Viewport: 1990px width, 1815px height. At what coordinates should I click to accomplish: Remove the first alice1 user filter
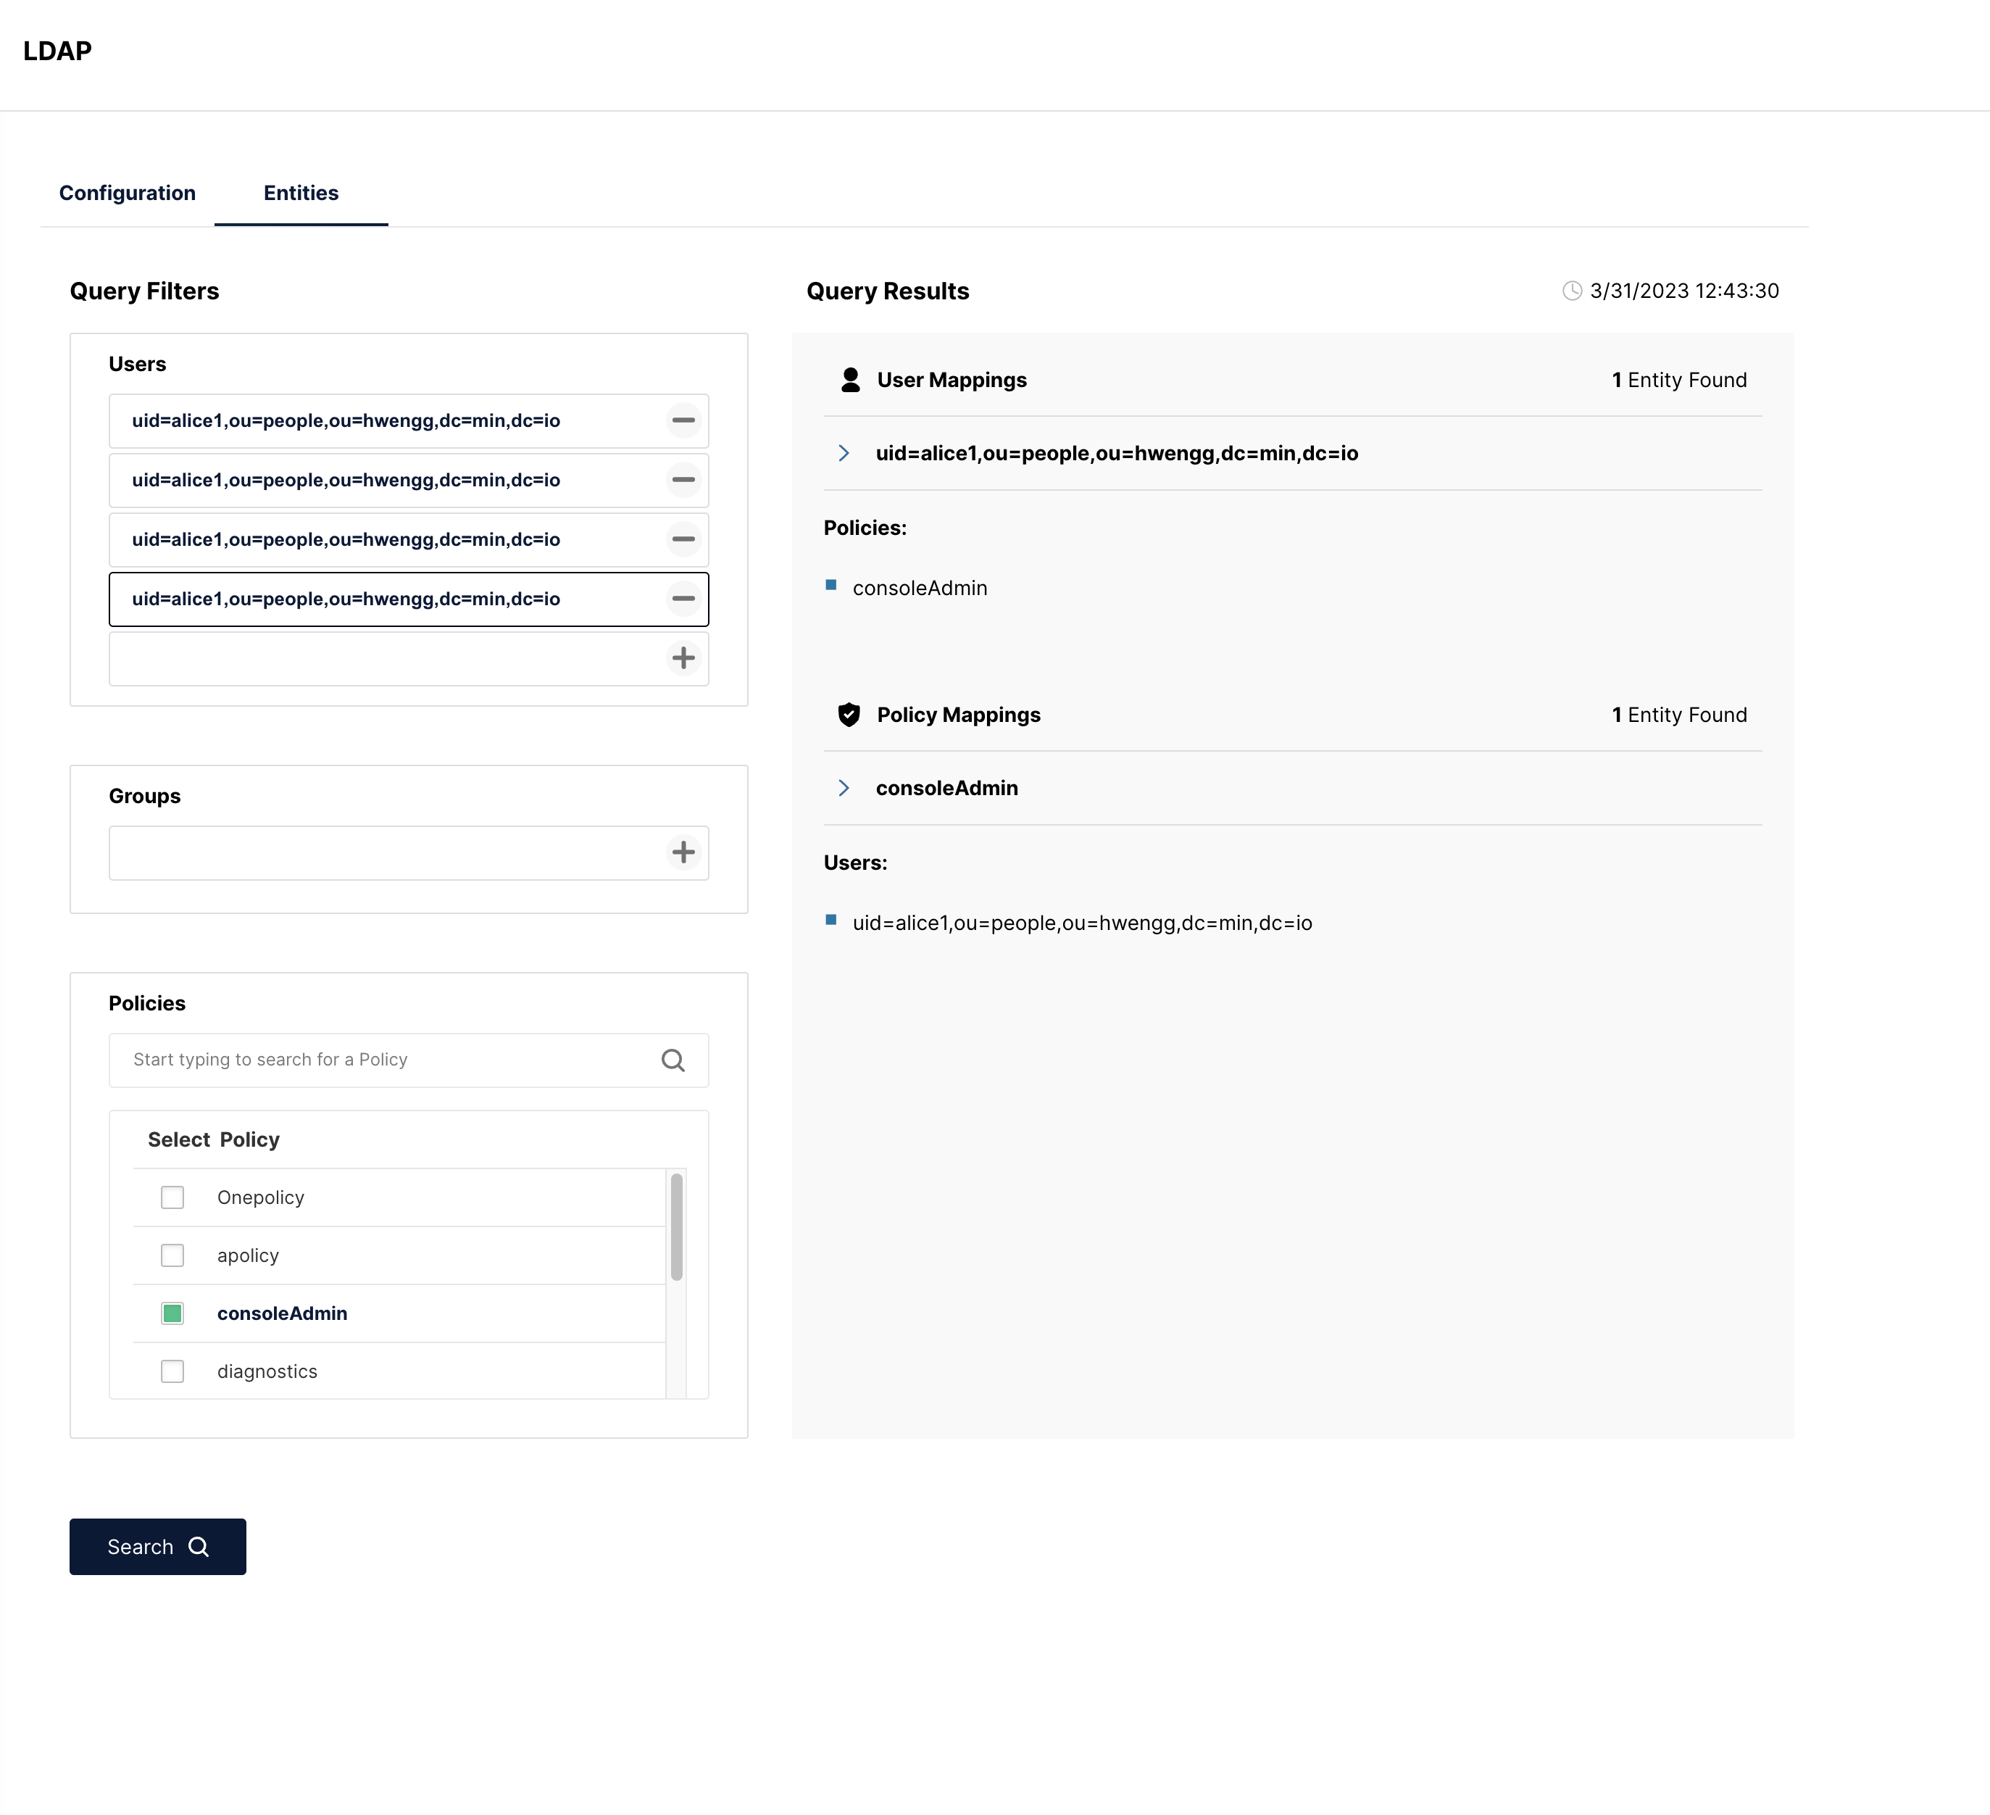pos(683,420)
